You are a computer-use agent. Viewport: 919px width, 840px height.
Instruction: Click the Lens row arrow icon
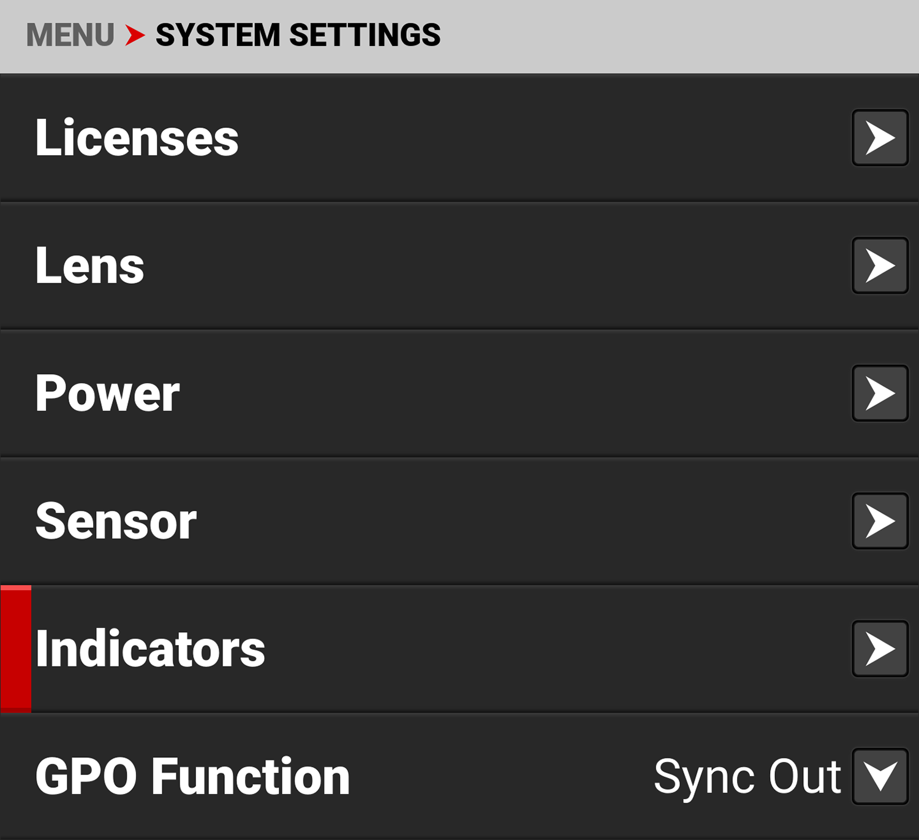(880, 265)
